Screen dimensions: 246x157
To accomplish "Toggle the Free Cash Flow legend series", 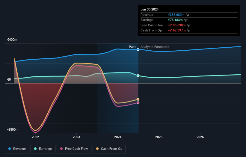I will click(74, 149).
